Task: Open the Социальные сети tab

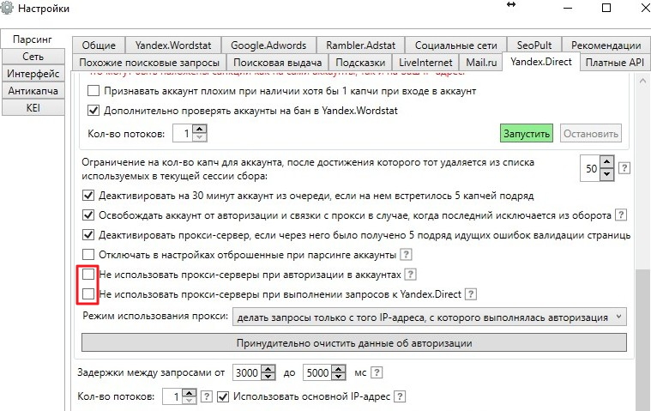Action: coord(455,45)
